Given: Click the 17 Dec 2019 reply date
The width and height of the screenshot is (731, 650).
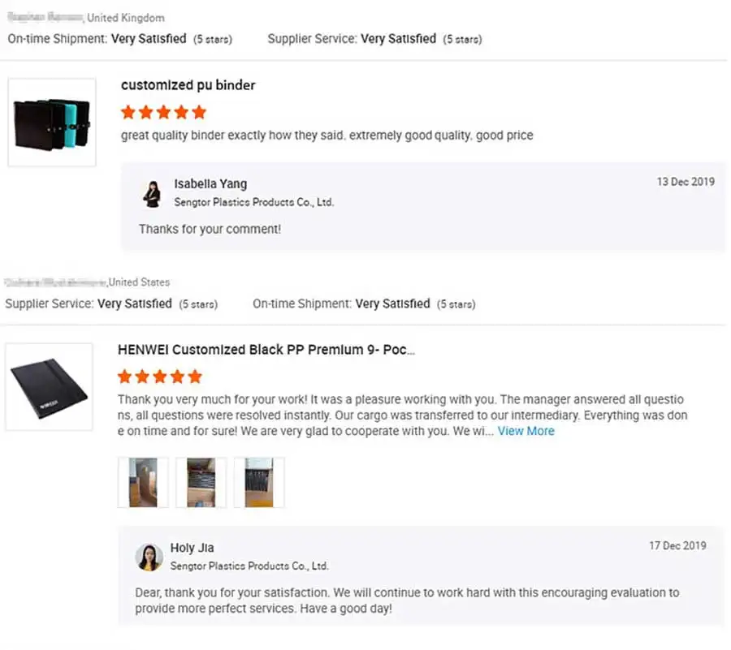Looking at the screenshot, I should [x=677, y=546].
